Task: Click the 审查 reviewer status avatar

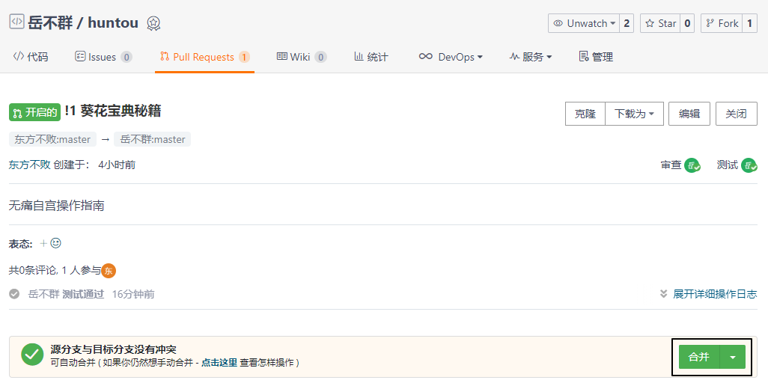Action: 692,165
